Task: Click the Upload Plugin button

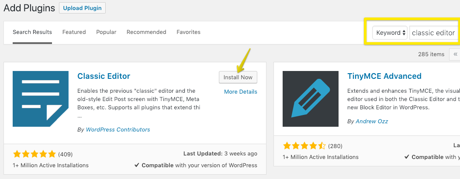Action: click(x=82, y=8)
